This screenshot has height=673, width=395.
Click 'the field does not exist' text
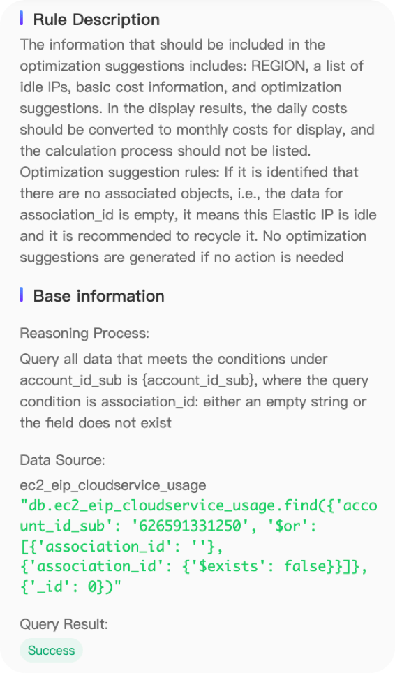(96, 423)
